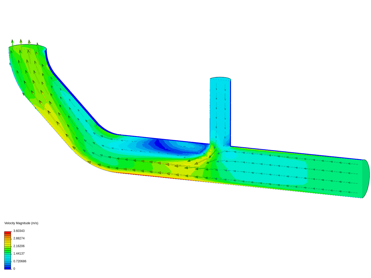Screen dimensions: 371x278
Task: Click the legend maximum value 3.60343
Action: (x=19, y=231)
